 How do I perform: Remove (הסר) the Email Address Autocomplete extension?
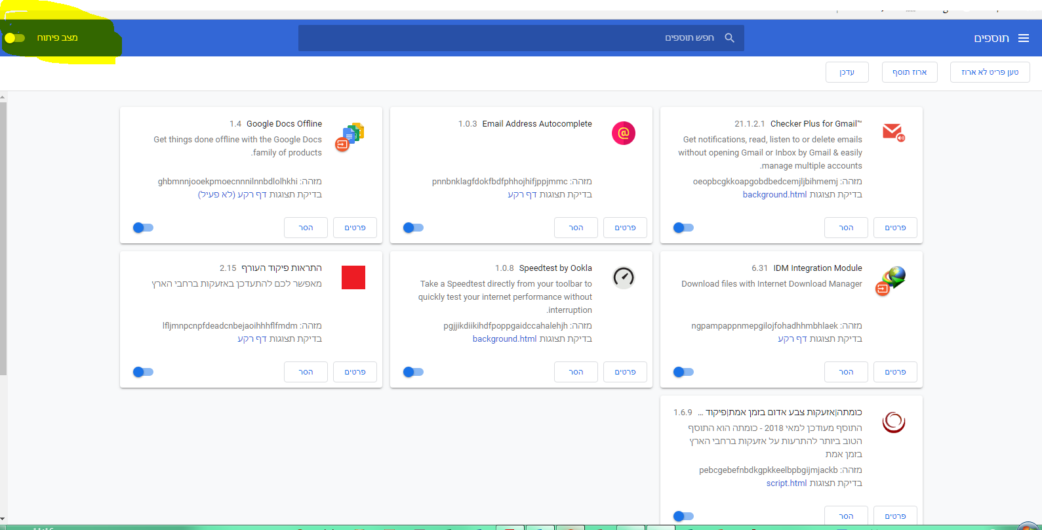(576, 228)
